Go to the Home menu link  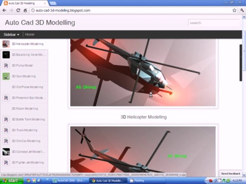pos(30,34)
